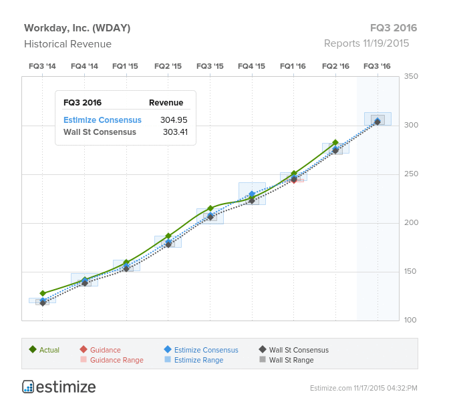451x414 pixels.
Task: Click the Actual data point for FQ1 '15
Action: pyautogui.click(x=126, y=262)
